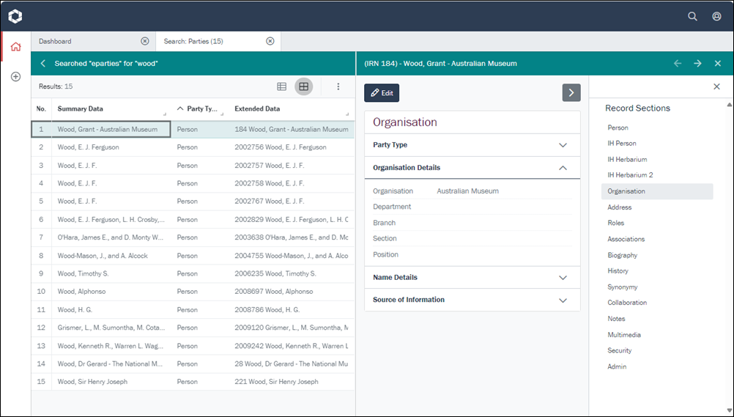734x417 pixels.
Task: Navigate to the previous record arrow
Action: 677,64
